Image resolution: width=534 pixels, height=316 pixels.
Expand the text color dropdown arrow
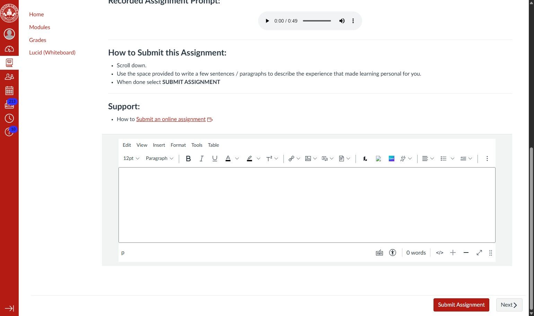pos(237,158)
